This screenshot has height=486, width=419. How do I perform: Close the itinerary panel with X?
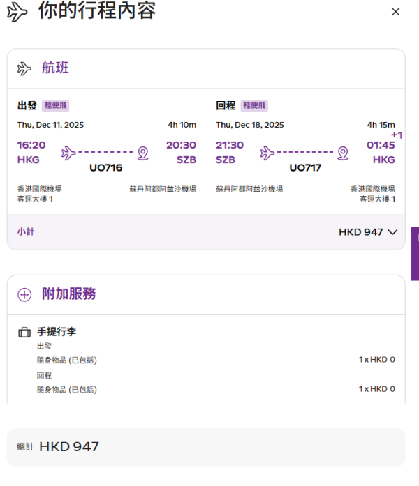(x=395, y=12)
